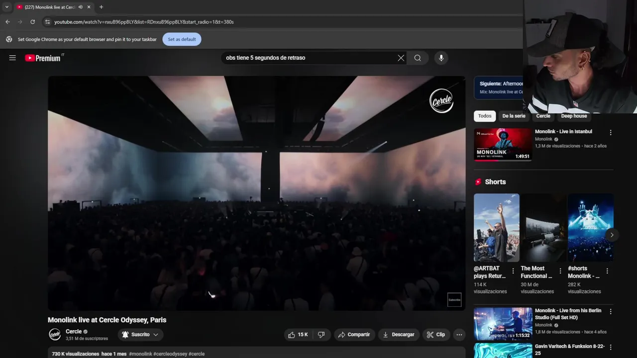
Task: Click the browser address bar URL
Action: click(x=144, y=22)
